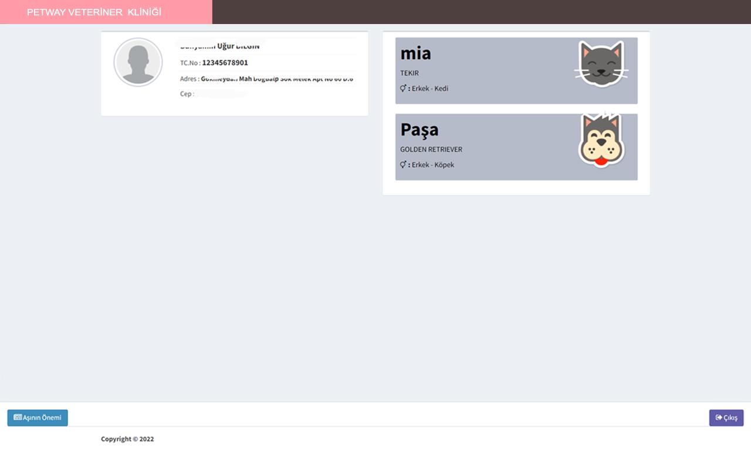
Task: Click the card icon on Aşının Önemi button
Action: 18,417
